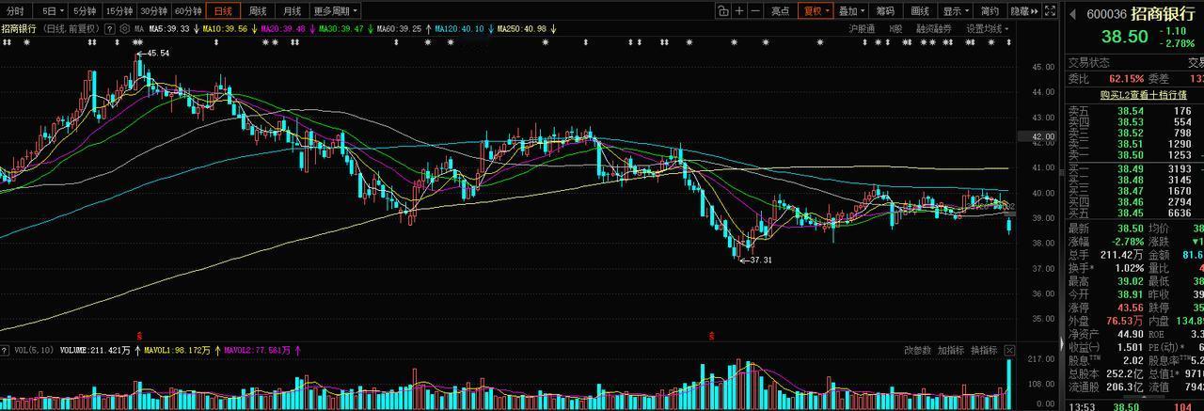Click the volume panel icon beside VOL
Image resolution: width=1204 pixels, height=411 pixels.
click(5, 350)
